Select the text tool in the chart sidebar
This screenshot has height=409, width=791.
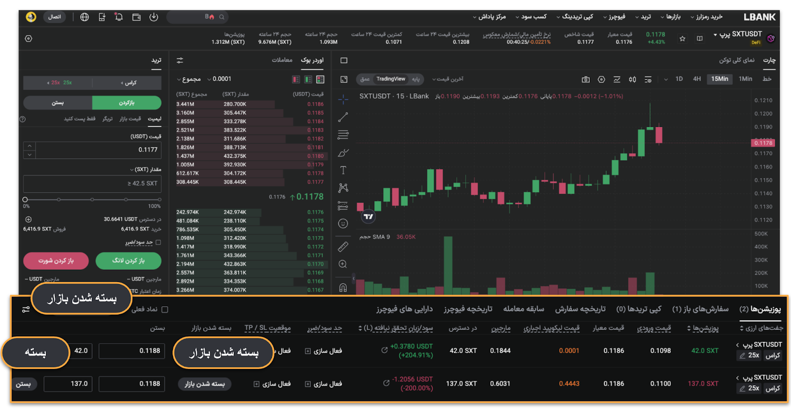(x=343, y=170)
